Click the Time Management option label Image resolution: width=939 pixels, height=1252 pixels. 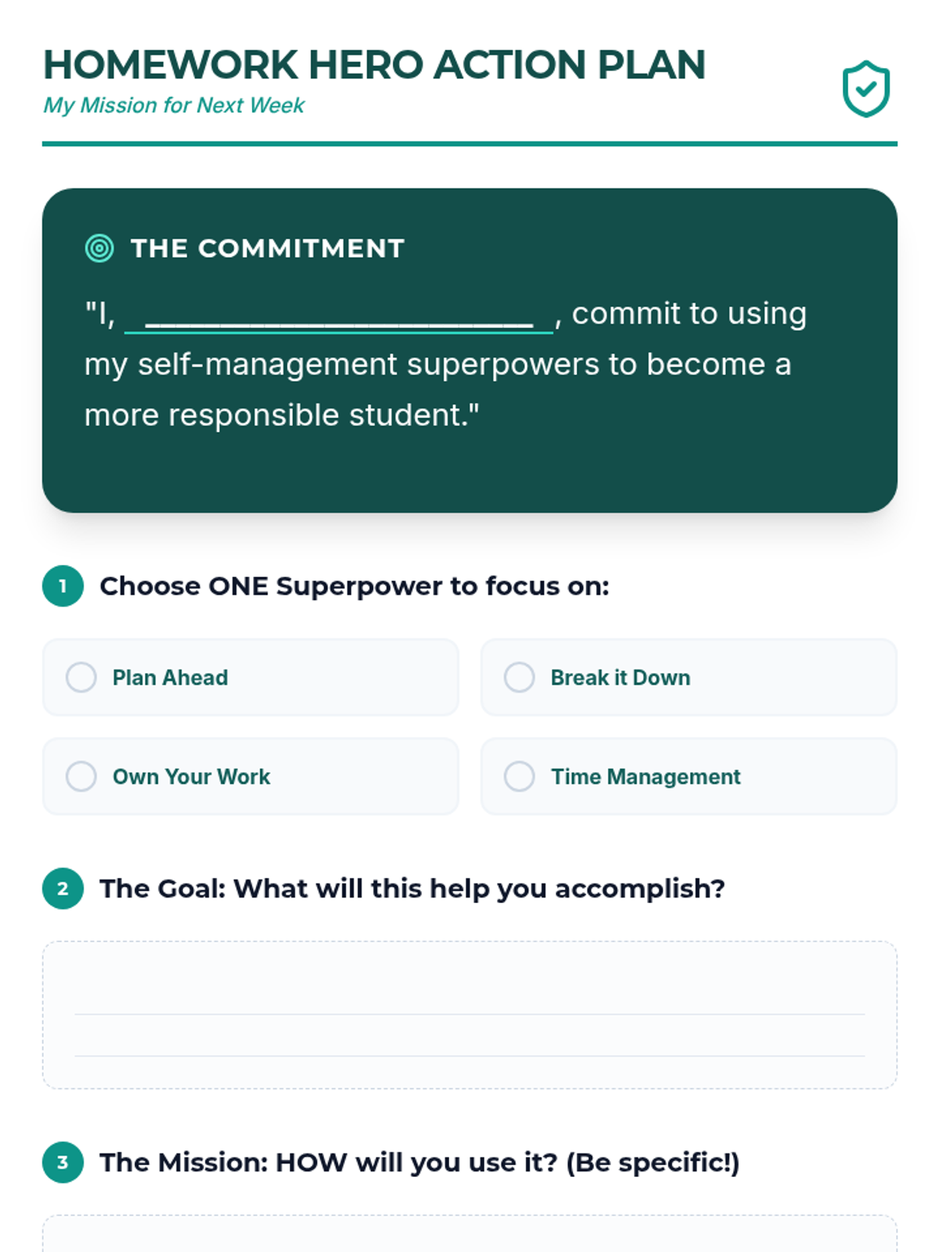[646, 777]
